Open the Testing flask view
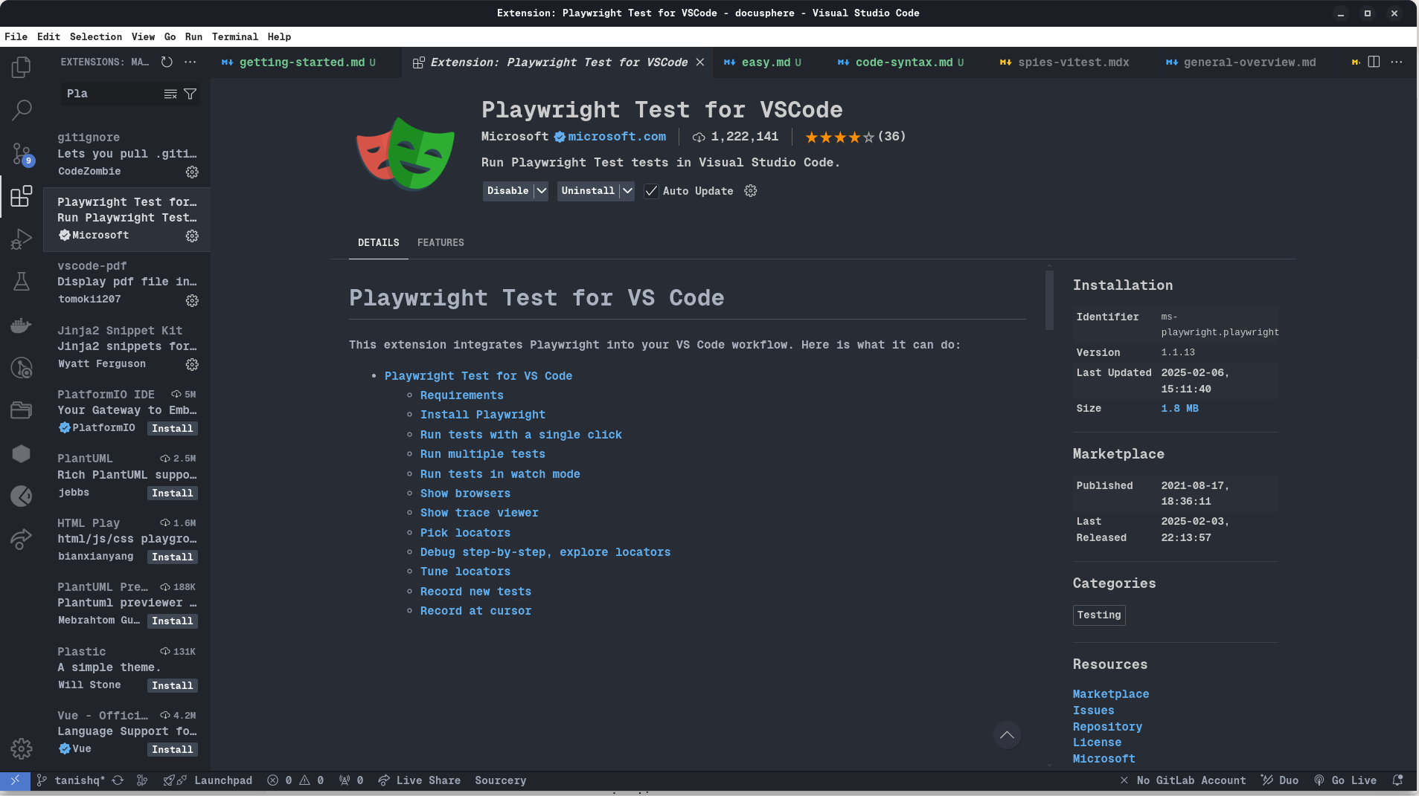1419x796 pixels. tap(22, 282)
